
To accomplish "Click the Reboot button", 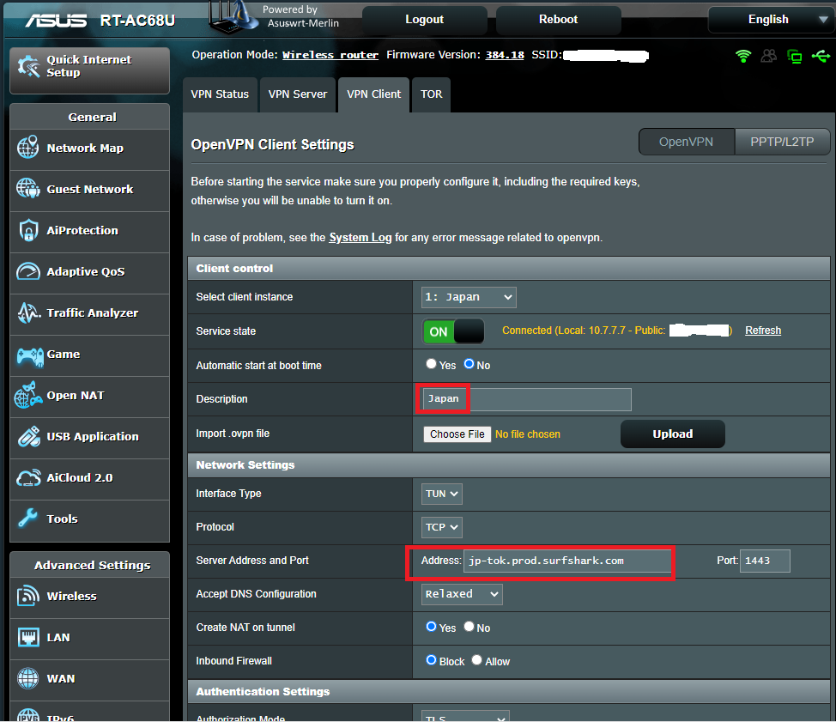I will [x=558, y=20].
